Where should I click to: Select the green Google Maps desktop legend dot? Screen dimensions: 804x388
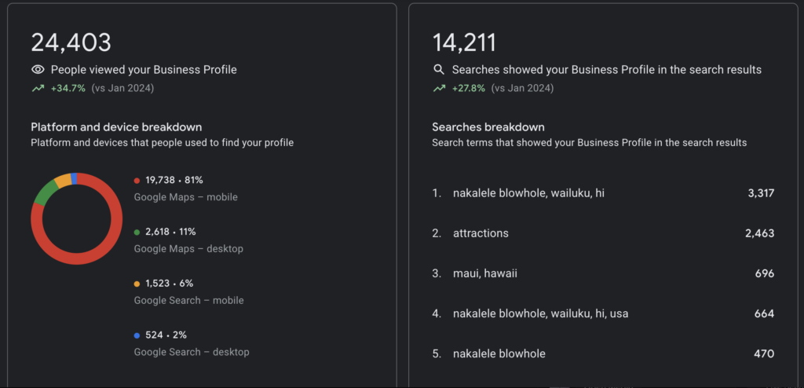pos(137,232)
